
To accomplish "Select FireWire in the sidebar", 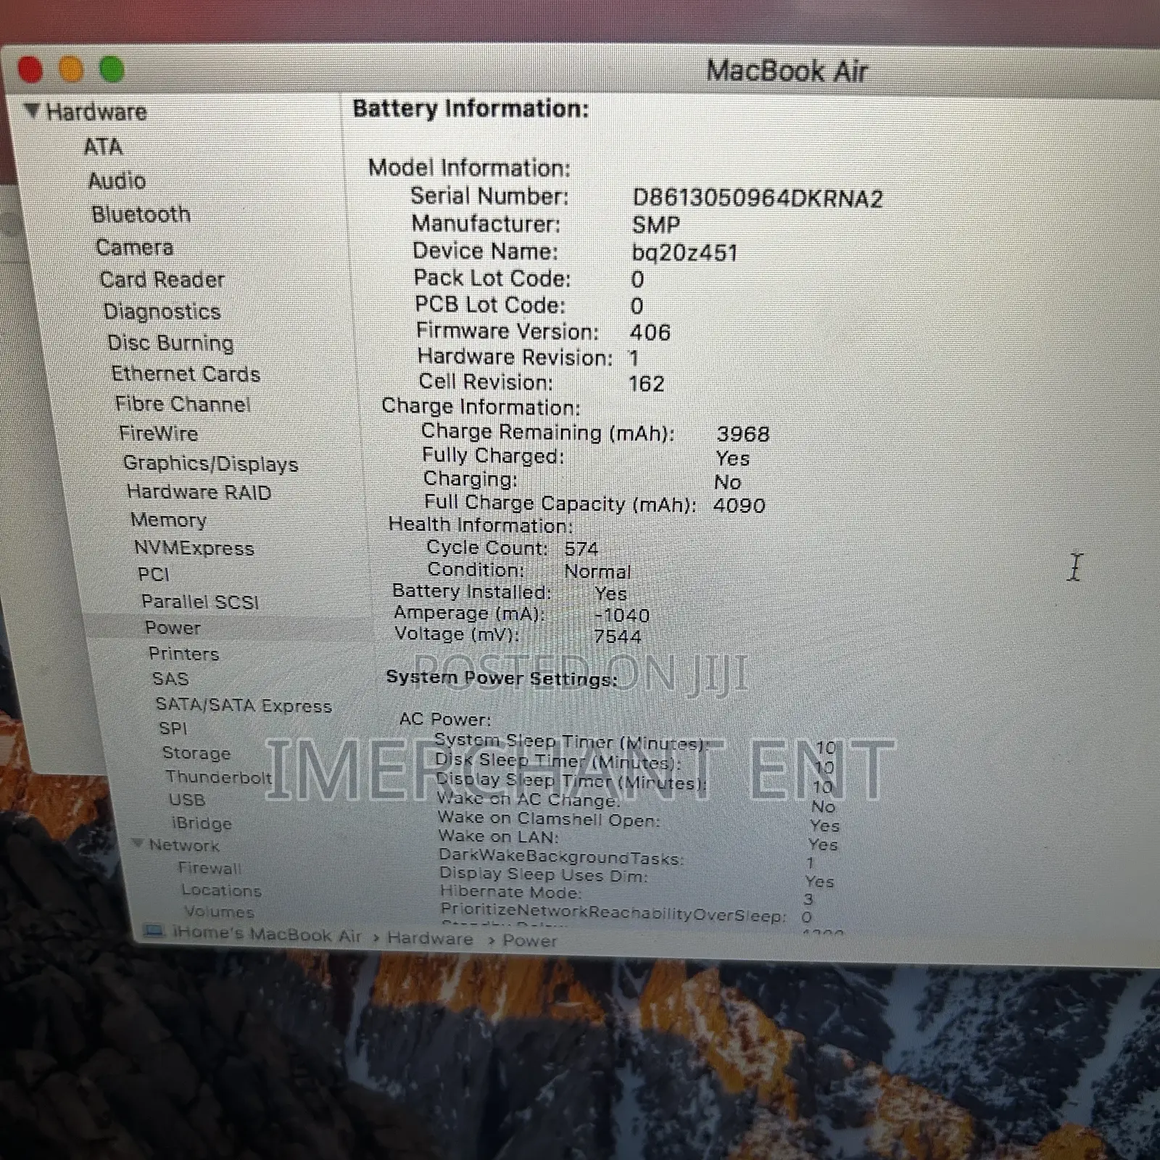I will pos(158,434).
